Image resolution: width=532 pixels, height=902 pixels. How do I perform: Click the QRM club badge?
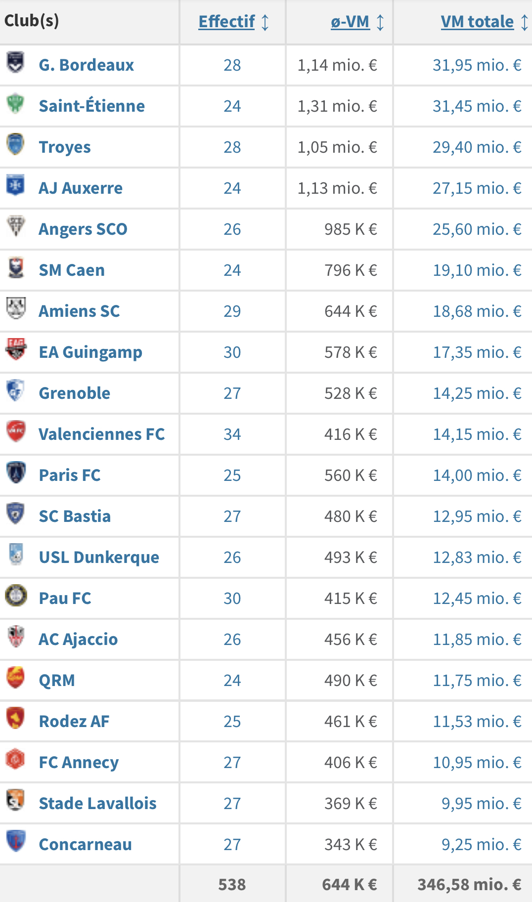(x=16, y=678)
